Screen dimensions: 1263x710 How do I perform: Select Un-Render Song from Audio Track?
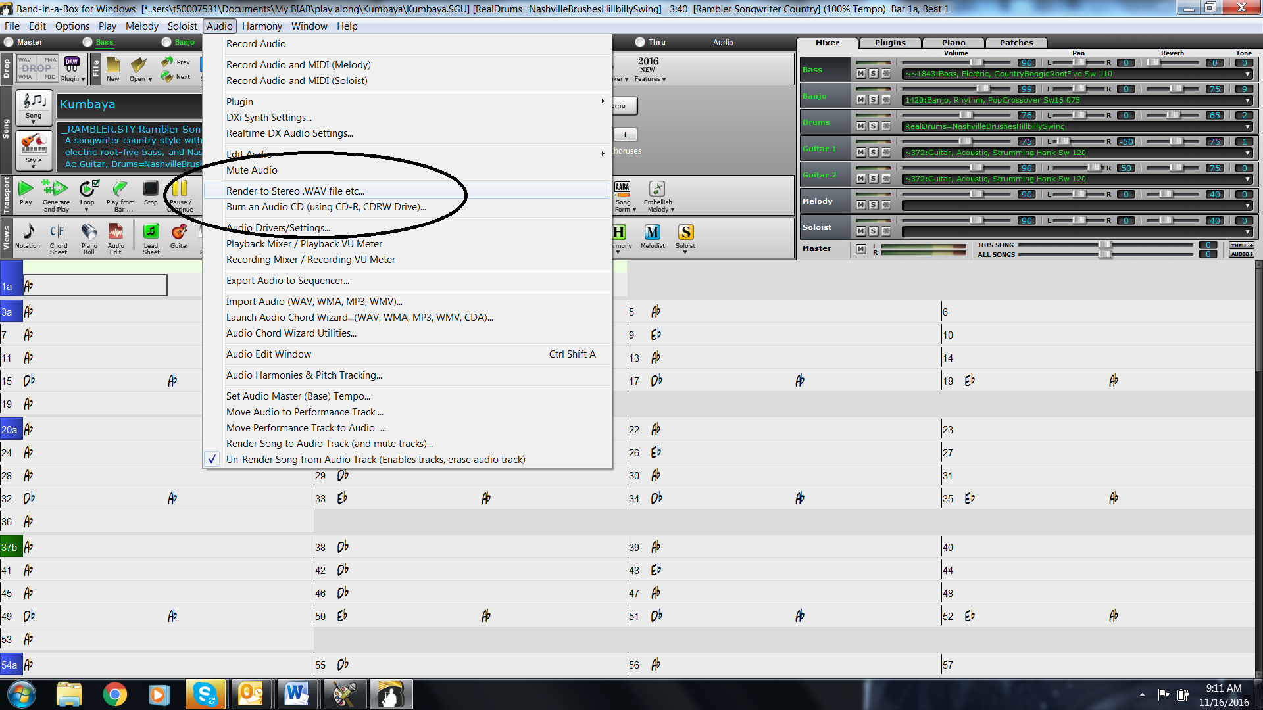(407, 459)
